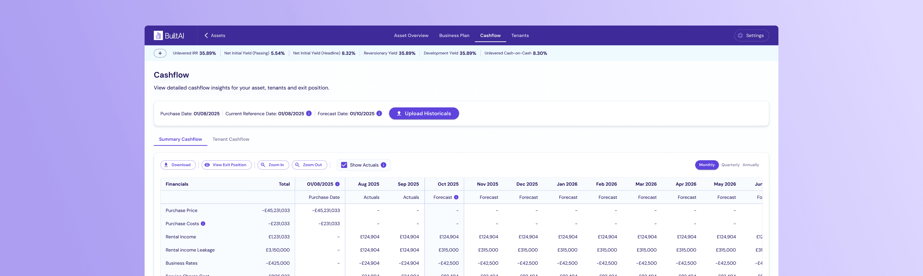The height and width of the screenshot is (276, 923).
Task: Click the Download arrow icon
Action: tap(166, 165)
